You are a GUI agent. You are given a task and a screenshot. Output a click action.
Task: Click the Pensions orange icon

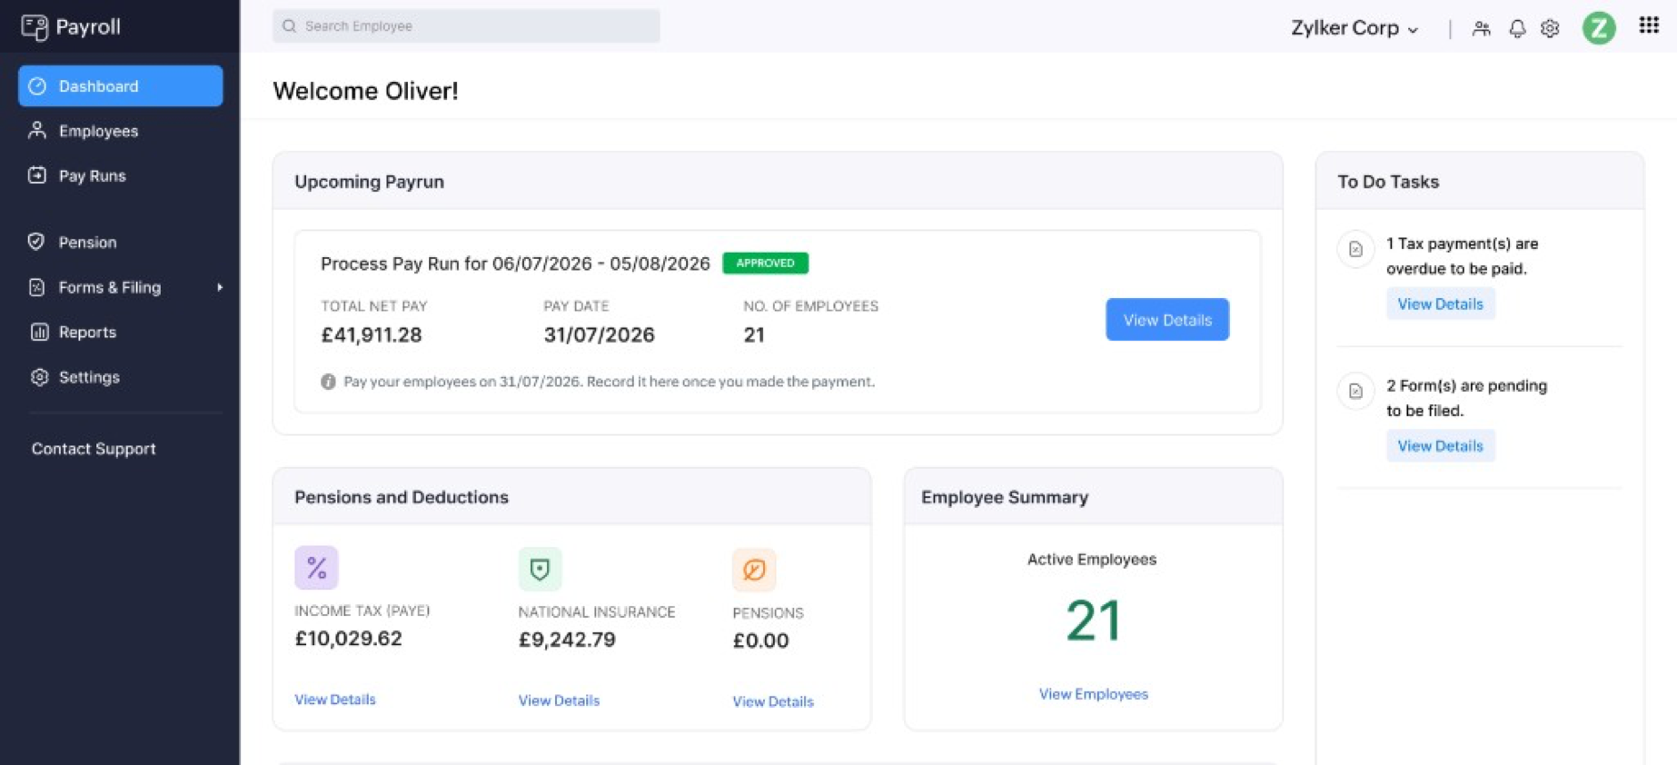point(754,570)
